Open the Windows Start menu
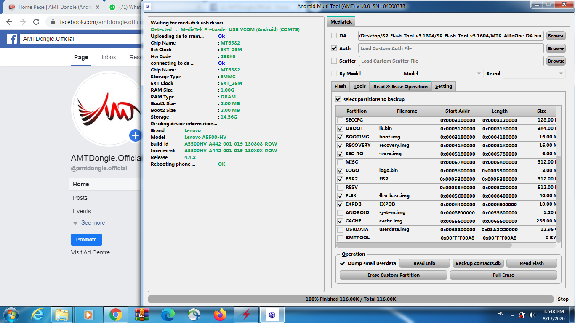Image resolution: width=575 pixels, height=323 pixels. (11, 314)
